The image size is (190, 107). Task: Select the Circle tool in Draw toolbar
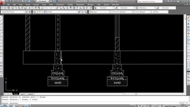1,37
